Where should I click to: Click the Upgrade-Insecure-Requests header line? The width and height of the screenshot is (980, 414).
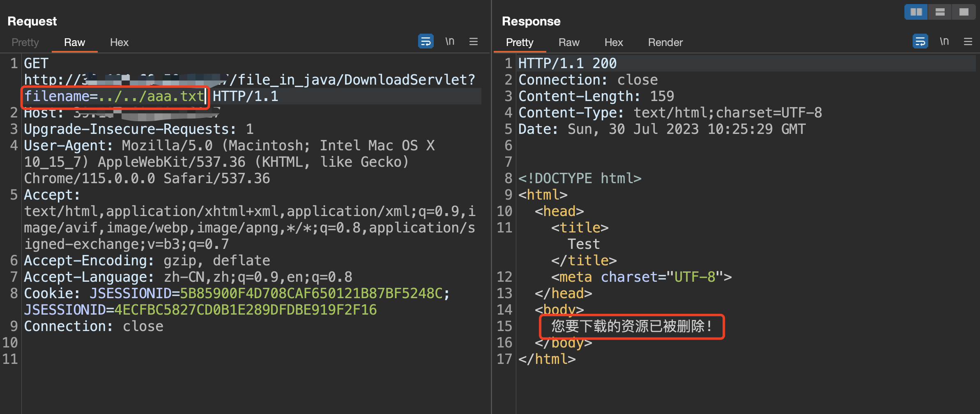139,129
